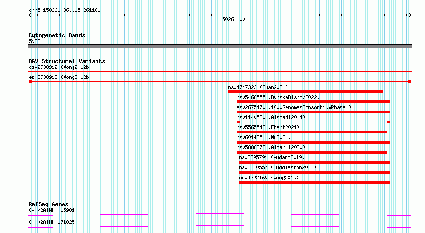Select the nsv2810557 (Huddleston2016) variant label
This screenshot has width=425, height=233.
pyautogui.click(x=277, y=167)
